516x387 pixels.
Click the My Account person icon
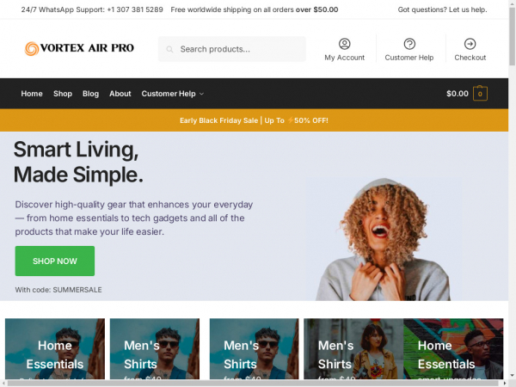point(344,44)
